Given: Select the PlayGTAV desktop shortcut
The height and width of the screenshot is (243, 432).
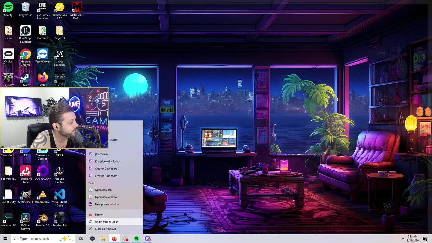Looking at the screenshot, I should pos(8,80).
